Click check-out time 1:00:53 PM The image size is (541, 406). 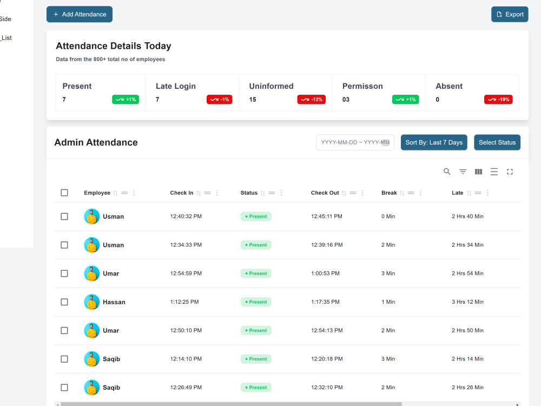(x=325, y=273)
